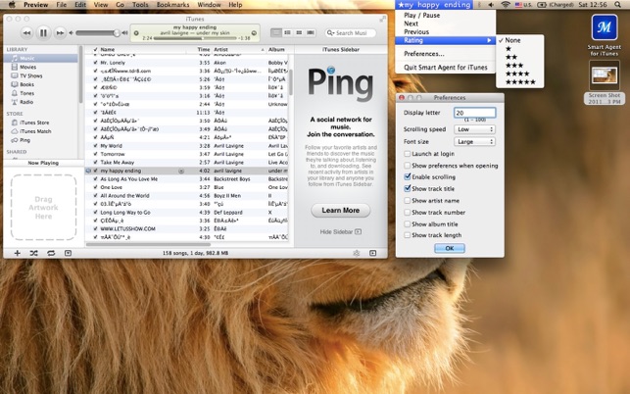Image resolution: width=630 pixels, height=394 pixels.
Task: Click the Genius icon in the bottom bar
Action: (356, 253)
